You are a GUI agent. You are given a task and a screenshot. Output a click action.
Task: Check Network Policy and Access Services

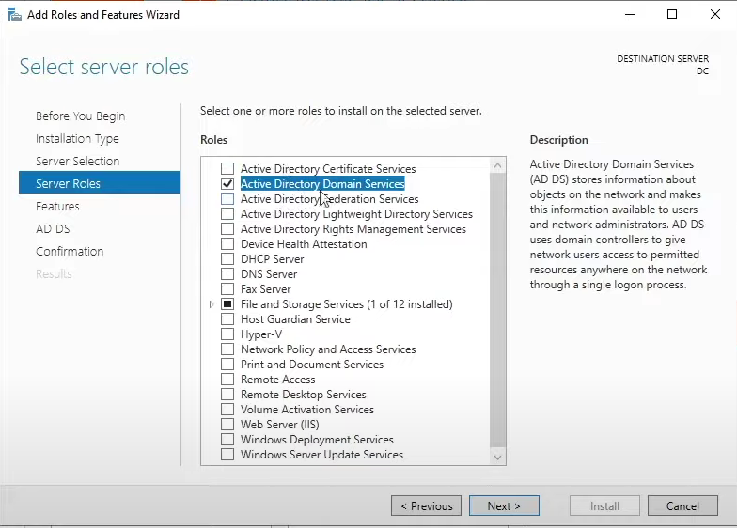(227, 349)
